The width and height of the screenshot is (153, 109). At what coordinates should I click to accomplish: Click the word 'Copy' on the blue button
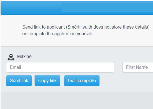(x=43, y=81)
